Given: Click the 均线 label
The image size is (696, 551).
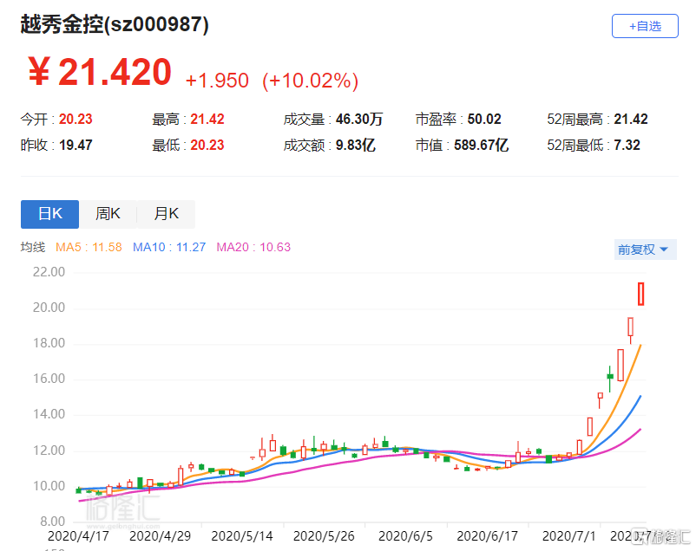Looking at the screenshot, I should point(33,248).
